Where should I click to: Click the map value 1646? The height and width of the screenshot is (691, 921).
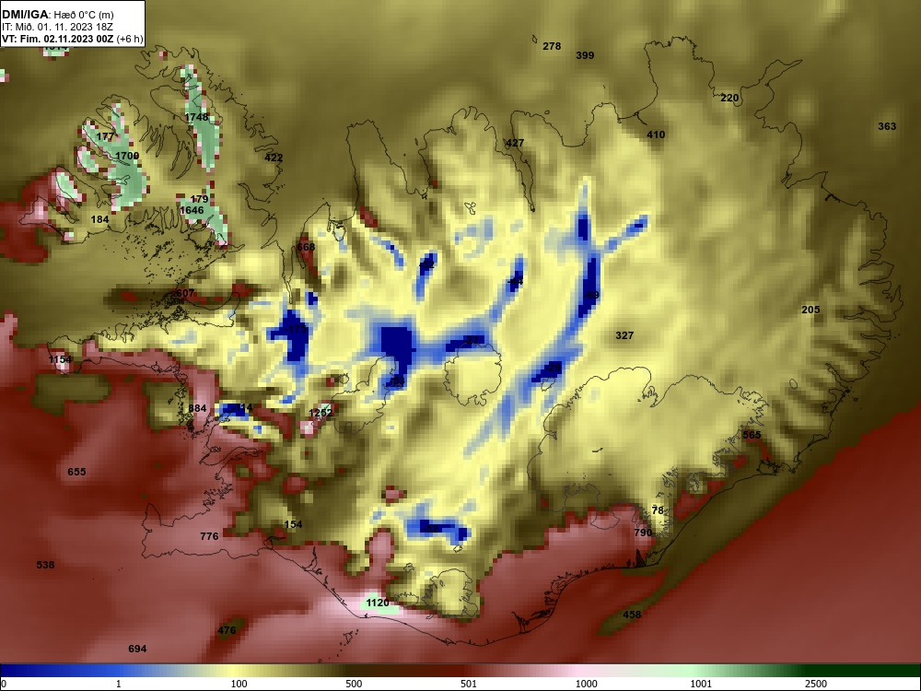point(192,210)
